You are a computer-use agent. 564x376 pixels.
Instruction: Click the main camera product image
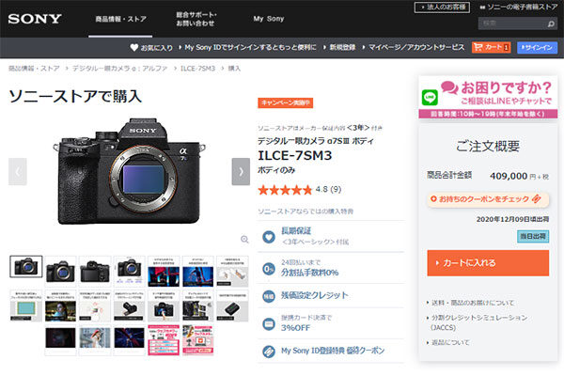tap(129, 172)
